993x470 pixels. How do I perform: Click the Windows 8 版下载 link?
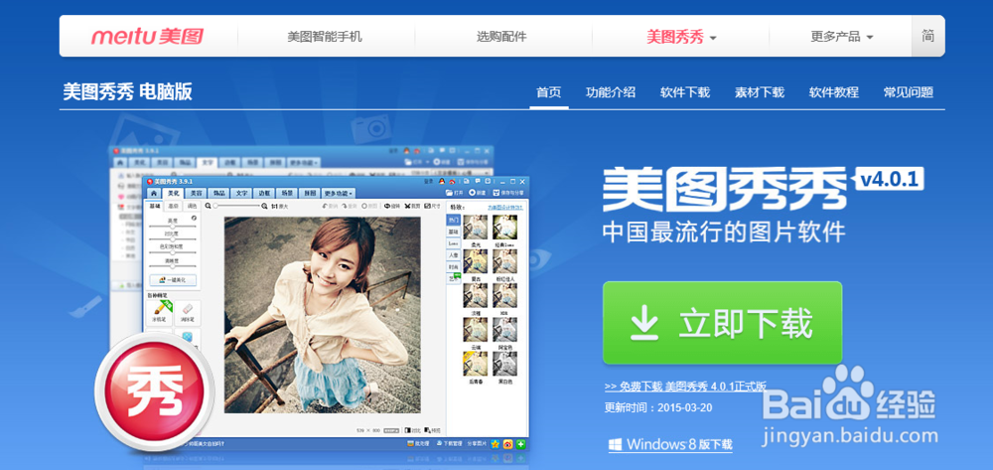[670, 445]
